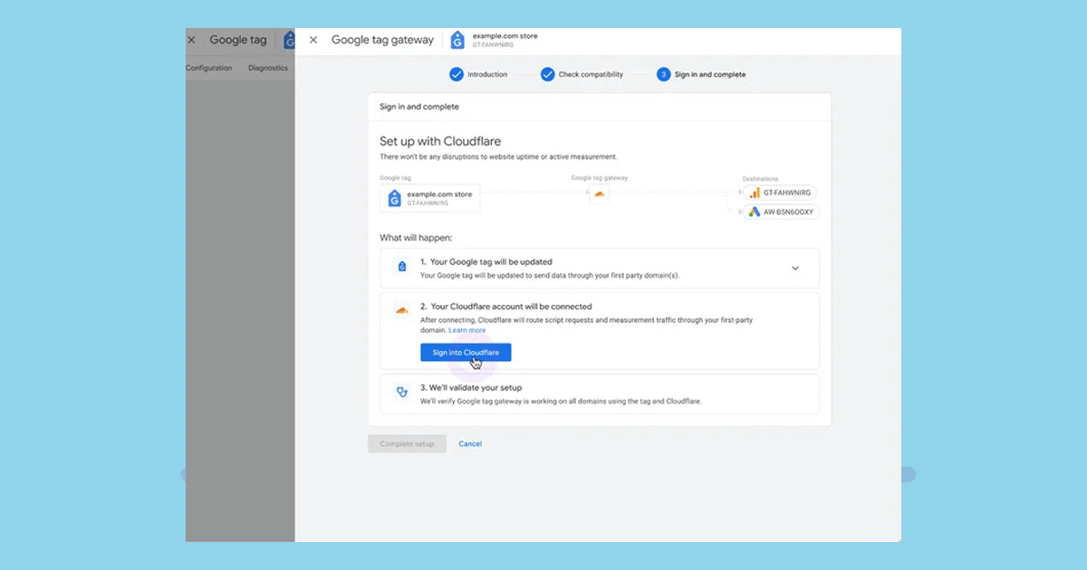The image size is (1087, 570).
Task: Close the Google tag gateway panel
Action: 313,40
